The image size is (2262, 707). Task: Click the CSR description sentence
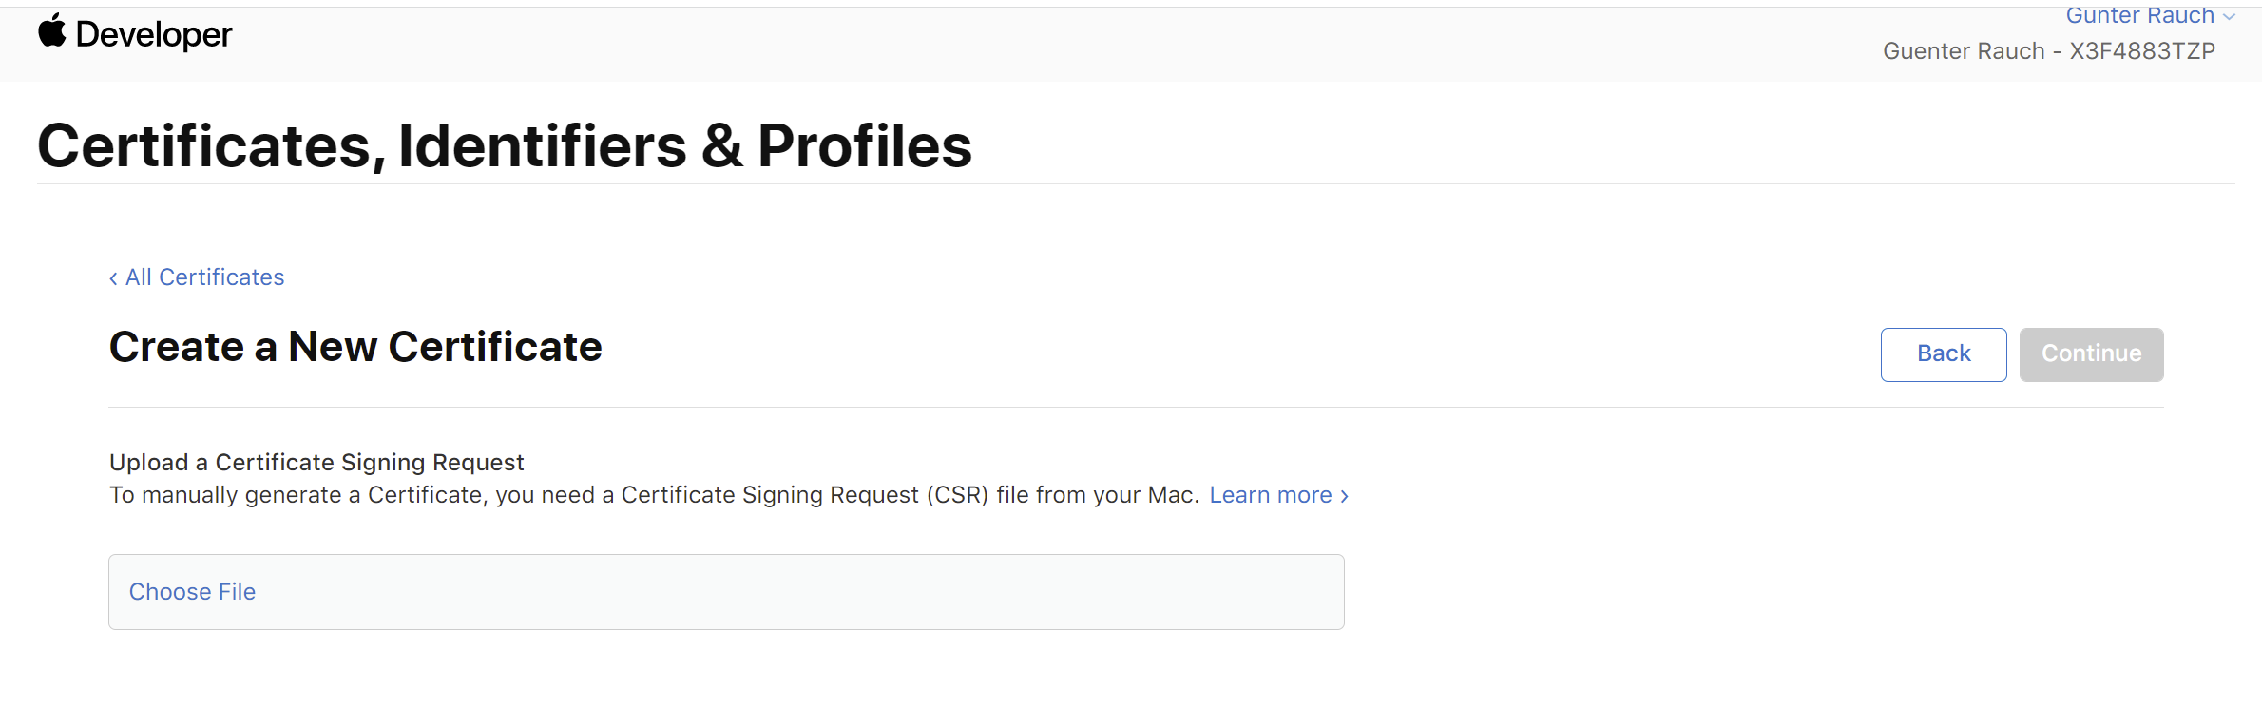654,495
